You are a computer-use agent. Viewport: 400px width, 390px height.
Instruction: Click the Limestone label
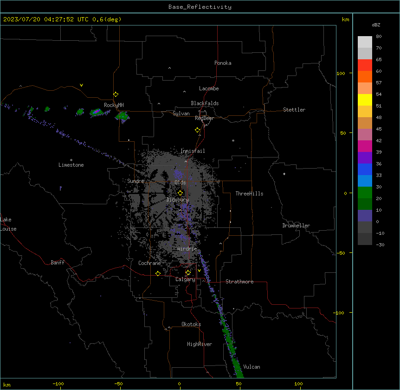pyautogui.click(x=71, y=165)
